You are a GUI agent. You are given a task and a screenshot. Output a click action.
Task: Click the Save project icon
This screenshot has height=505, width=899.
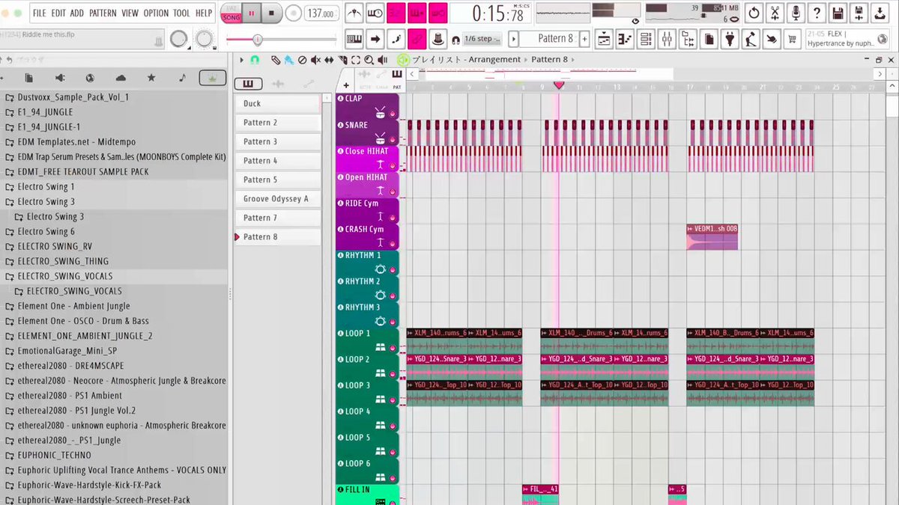[x=838, y=13]
